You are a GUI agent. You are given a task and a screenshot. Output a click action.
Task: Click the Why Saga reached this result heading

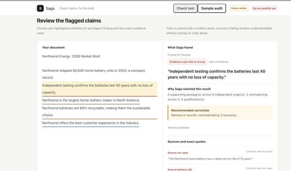[189, 89]
